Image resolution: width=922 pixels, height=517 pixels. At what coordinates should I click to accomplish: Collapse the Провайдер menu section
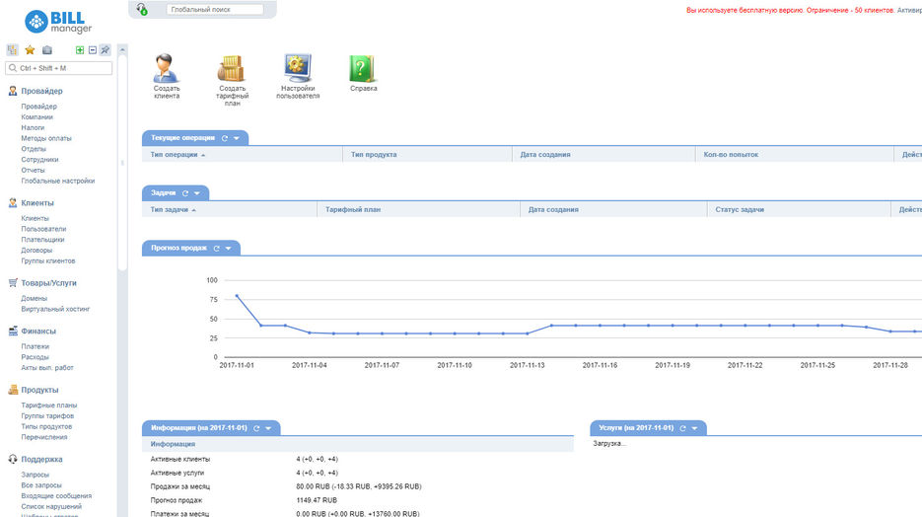coord(41,91)
